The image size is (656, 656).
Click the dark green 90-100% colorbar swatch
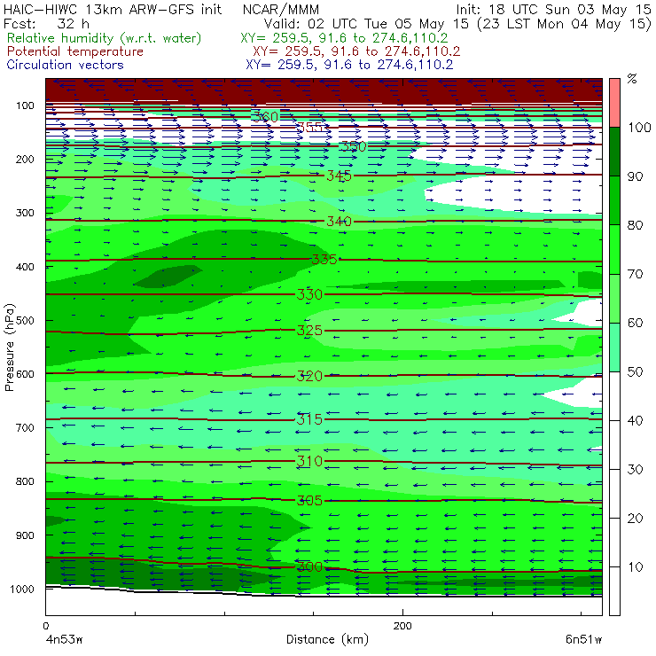click(x=614, y=152)
